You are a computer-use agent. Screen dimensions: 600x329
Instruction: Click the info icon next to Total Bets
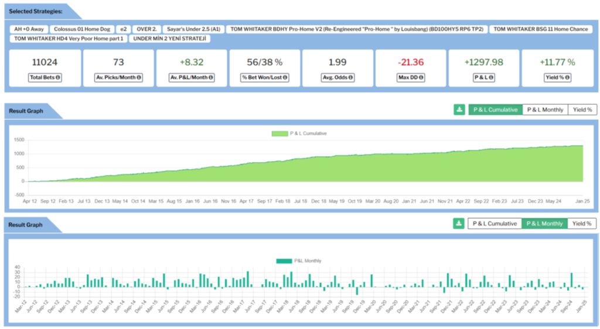[58, 78]
